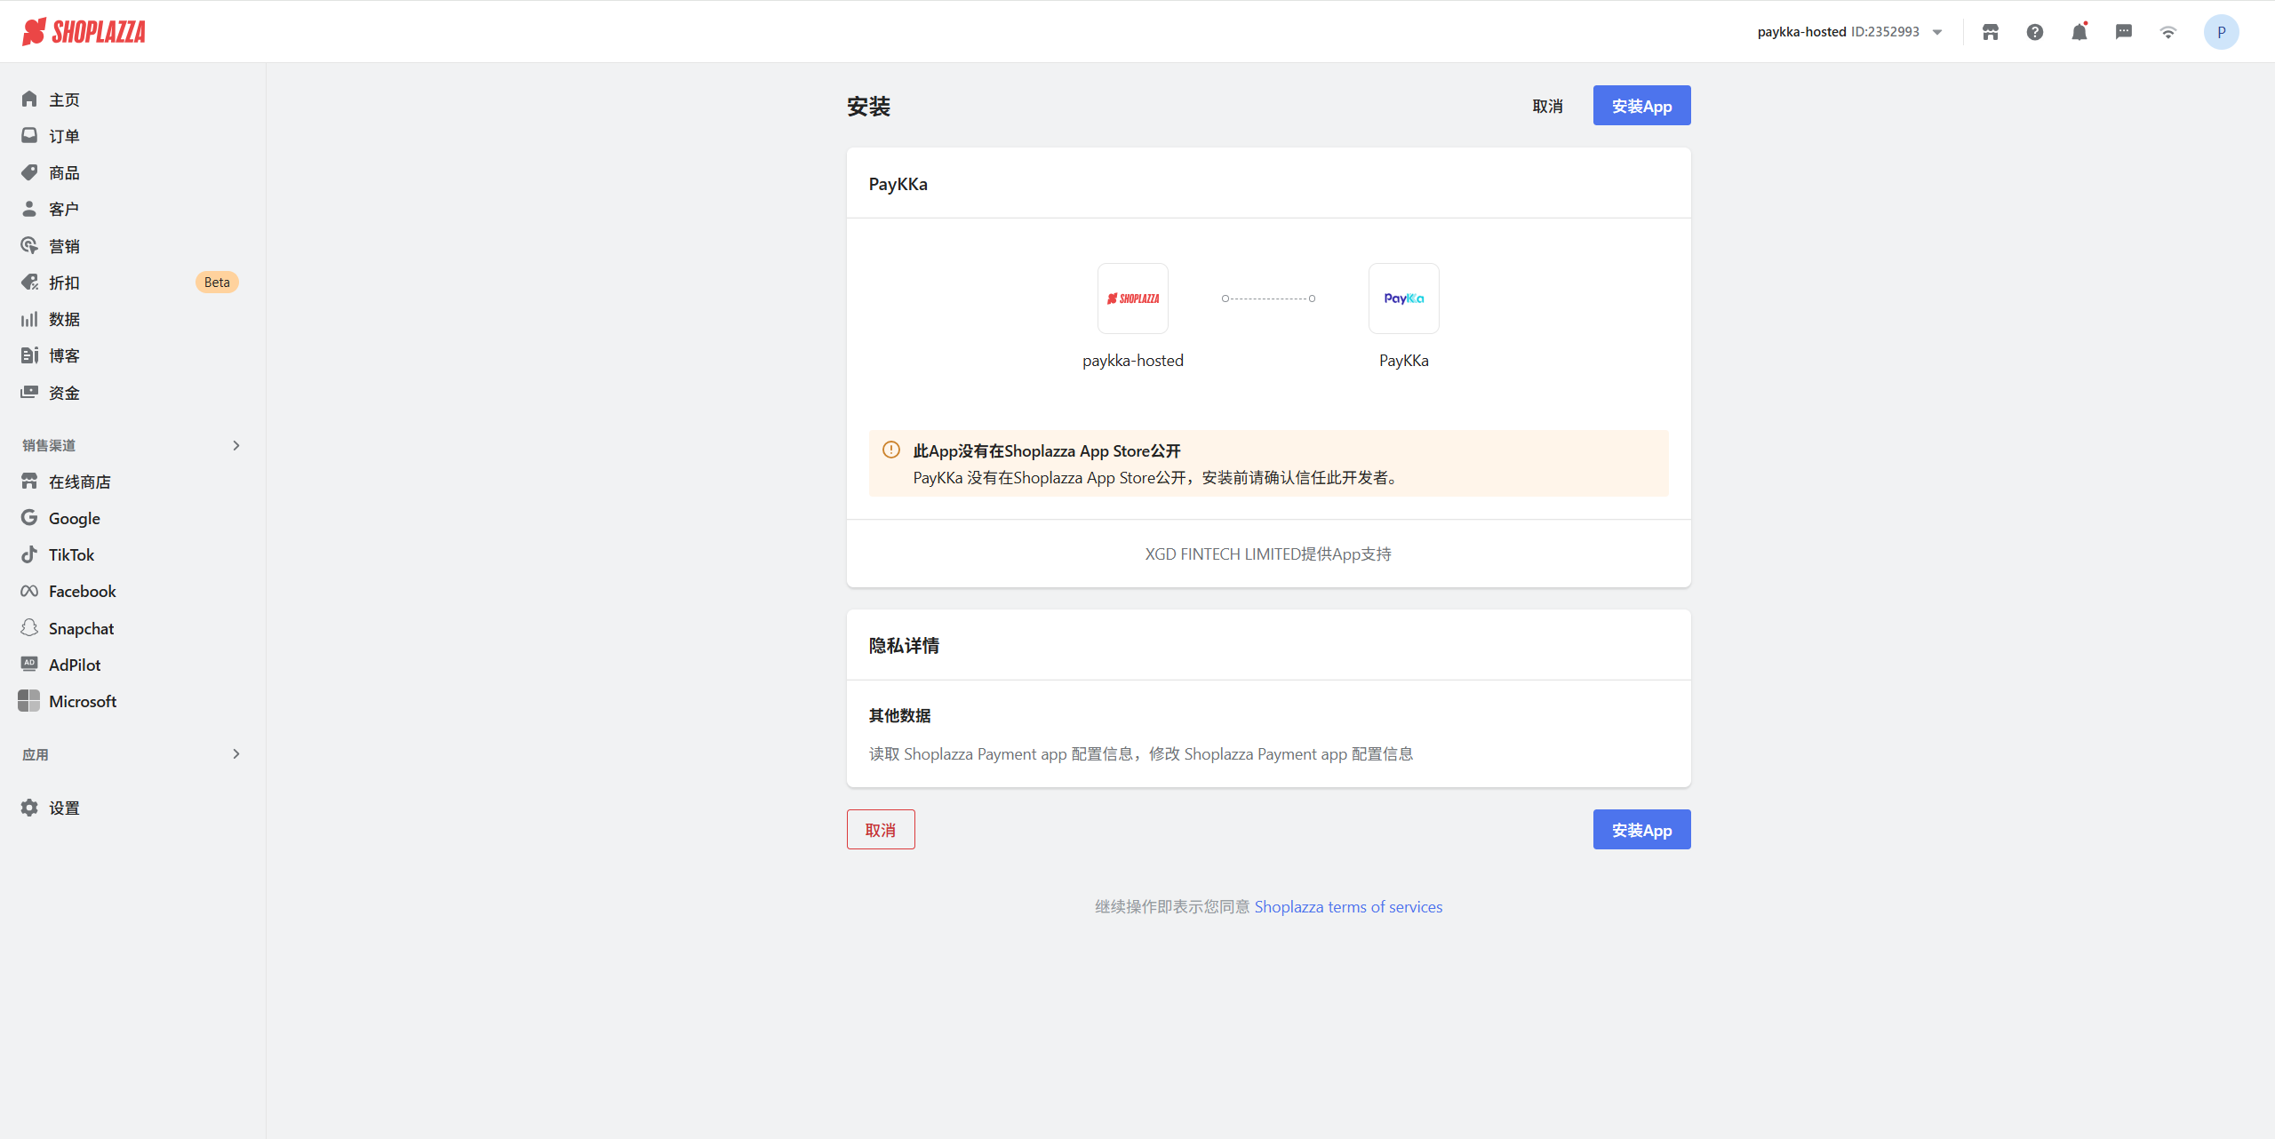Click the wifi status icon in header
This screenshot has height=1139, width=2275.
(x=2168, y=32)
